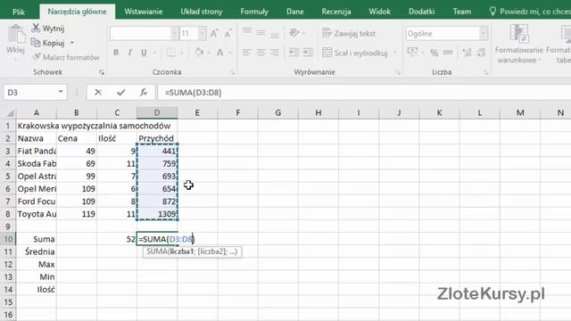The height and width of the screenshot is (321, 571).
Task: Decrease indent icon
Action: point(294,53)
